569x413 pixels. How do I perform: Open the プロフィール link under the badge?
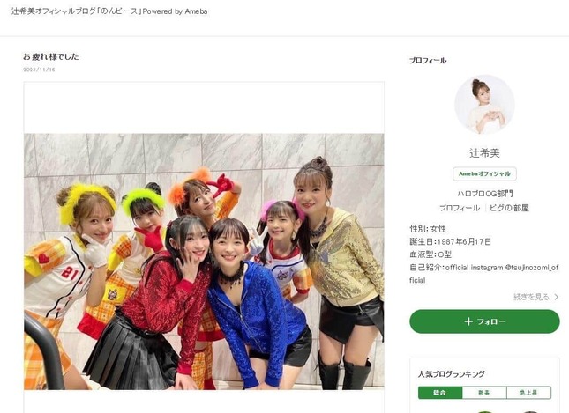460,208
